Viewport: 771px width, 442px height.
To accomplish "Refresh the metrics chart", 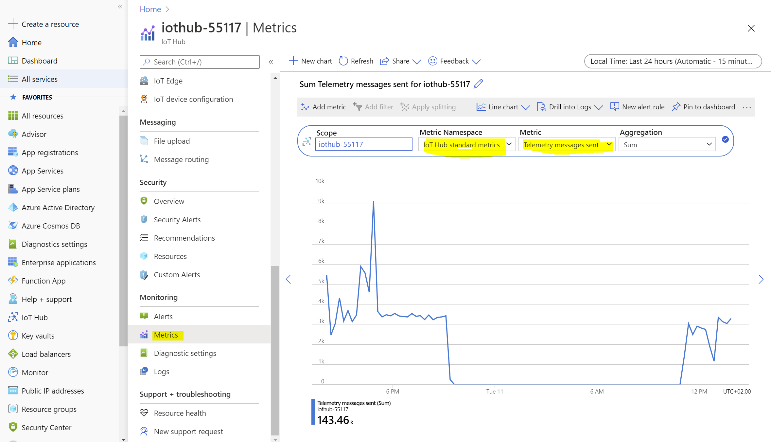I will coord(356,61).
